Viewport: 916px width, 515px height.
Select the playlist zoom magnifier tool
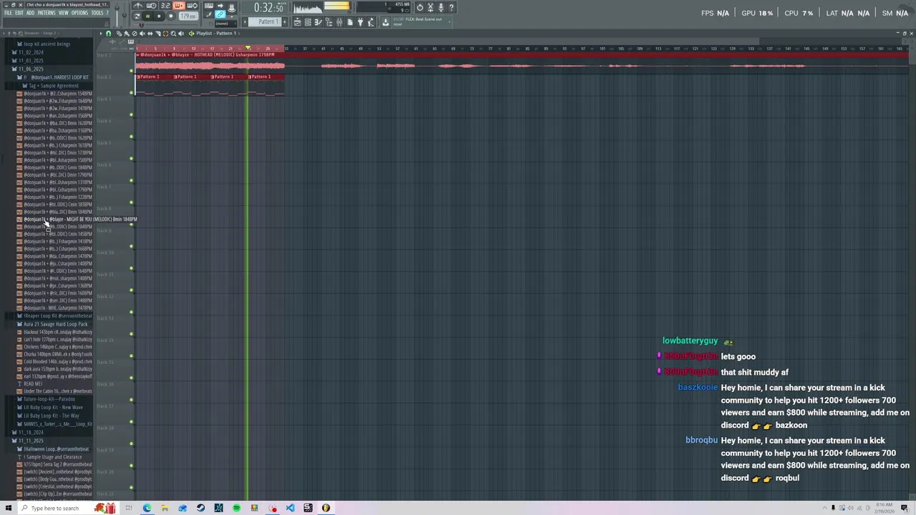[173, 34]
